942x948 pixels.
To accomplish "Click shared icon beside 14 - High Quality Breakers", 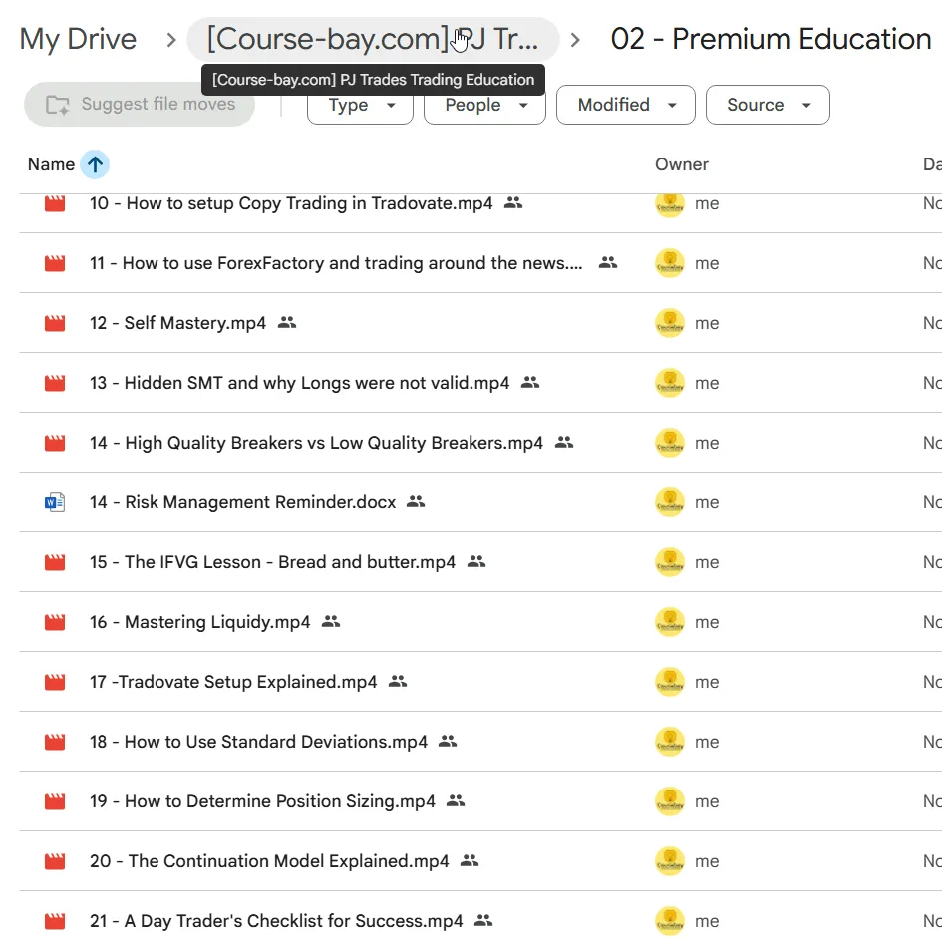I will 564,442.
